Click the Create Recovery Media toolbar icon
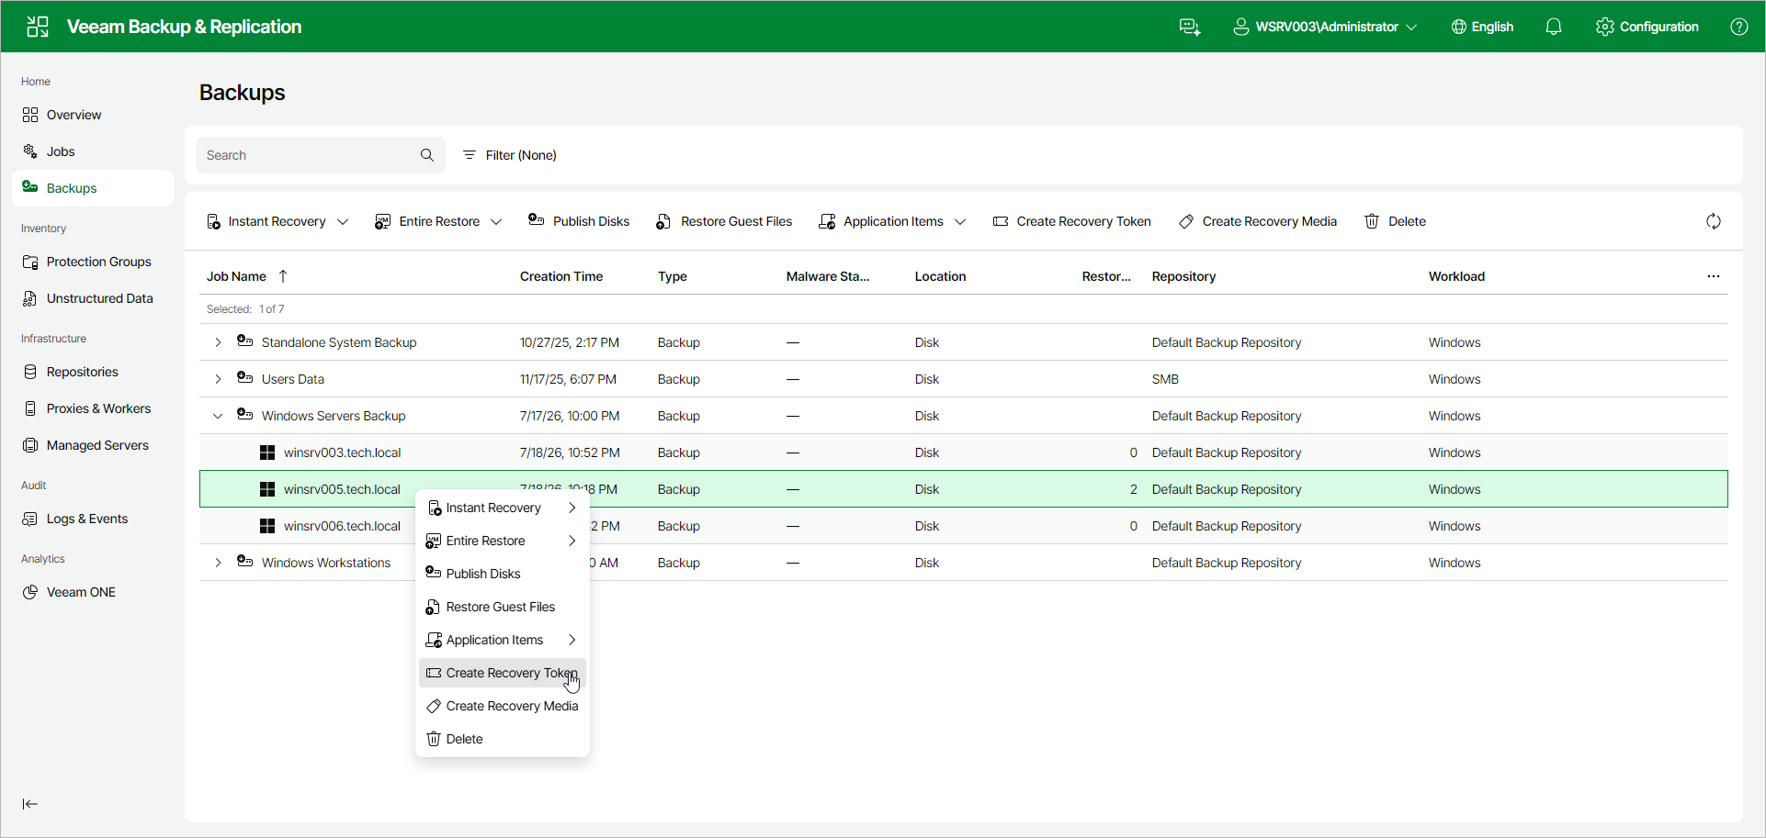Screen dimensions: 1766x838 coord(1187,221)
